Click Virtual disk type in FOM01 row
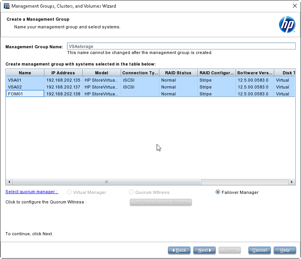Viewport: 301px width, 259px height. (285, 94)
